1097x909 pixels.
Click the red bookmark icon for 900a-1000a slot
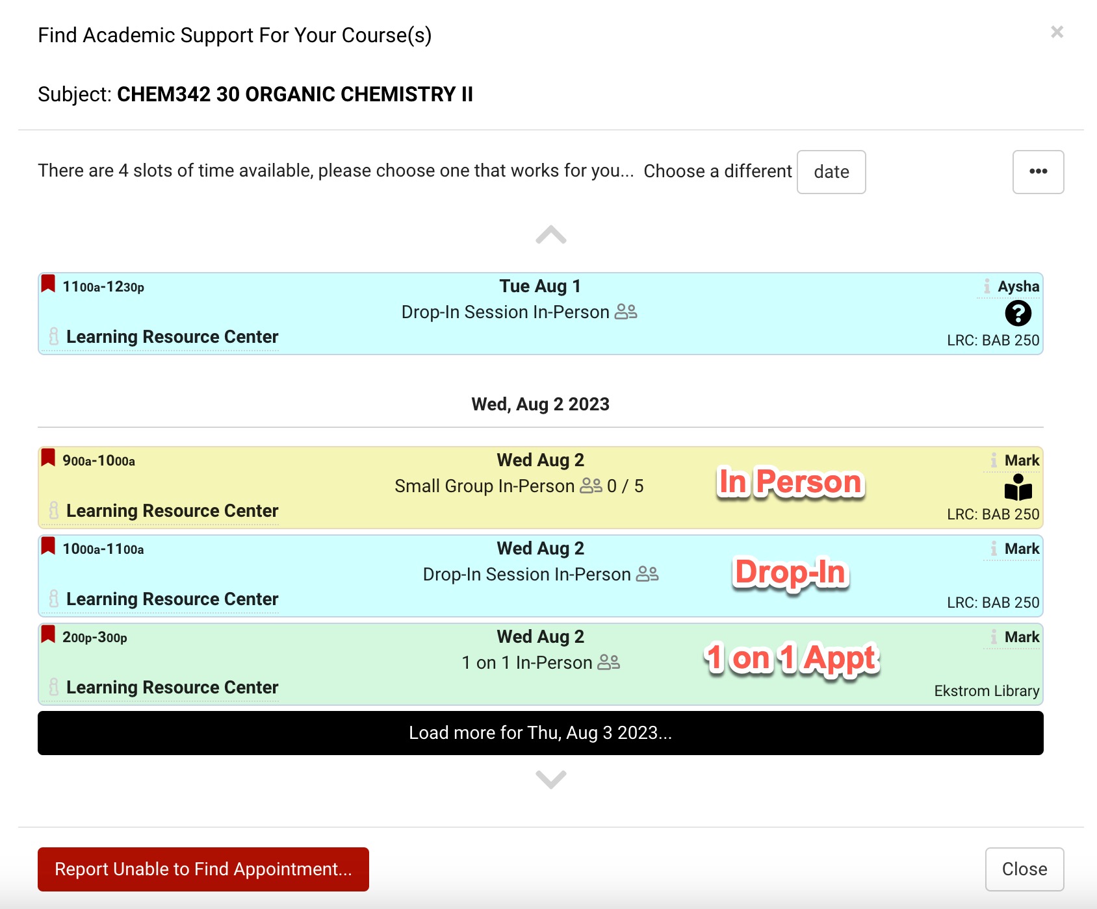click(x=48, y=458)
